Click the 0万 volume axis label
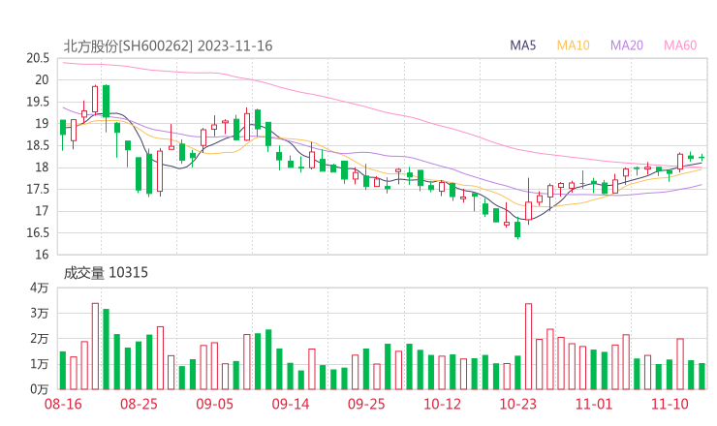 (40, 389)
